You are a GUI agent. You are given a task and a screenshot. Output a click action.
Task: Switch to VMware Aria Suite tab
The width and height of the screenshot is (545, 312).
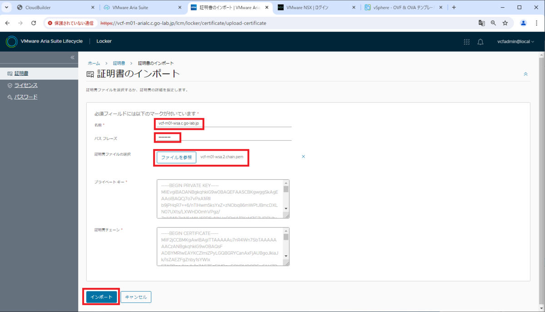point(143,8)
